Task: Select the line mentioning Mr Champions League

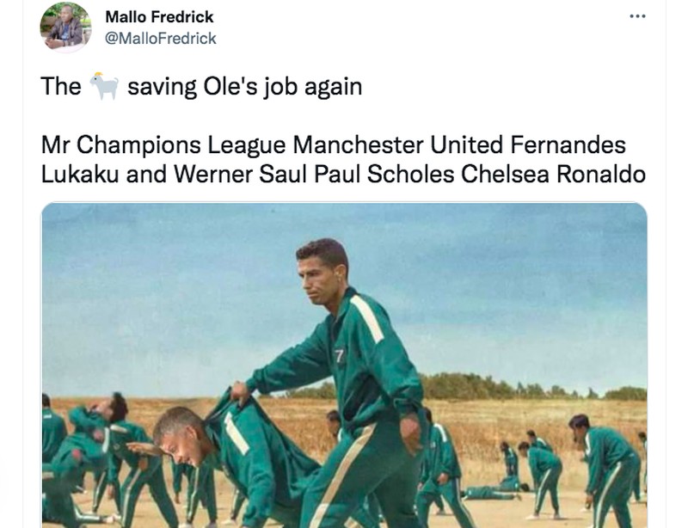Action: coord(344,142)
